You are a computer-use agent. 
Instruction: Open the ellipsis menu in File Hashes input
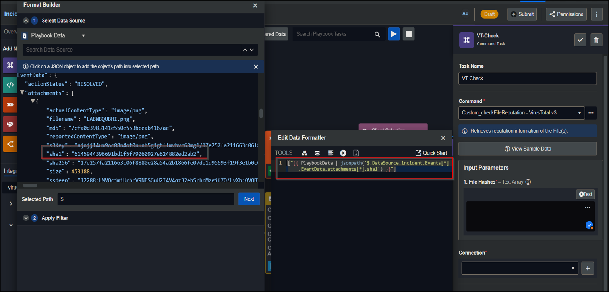[588, 207]
